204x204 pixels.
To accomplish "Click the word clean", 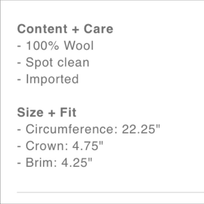I will pyautogui.click(x=74, y=62).
